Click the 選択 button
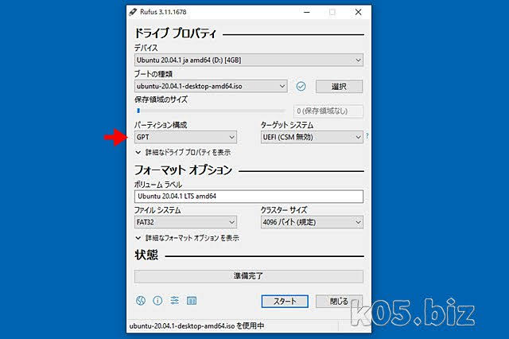This screenshot has height=339, width=509. (x=339, y=87)
